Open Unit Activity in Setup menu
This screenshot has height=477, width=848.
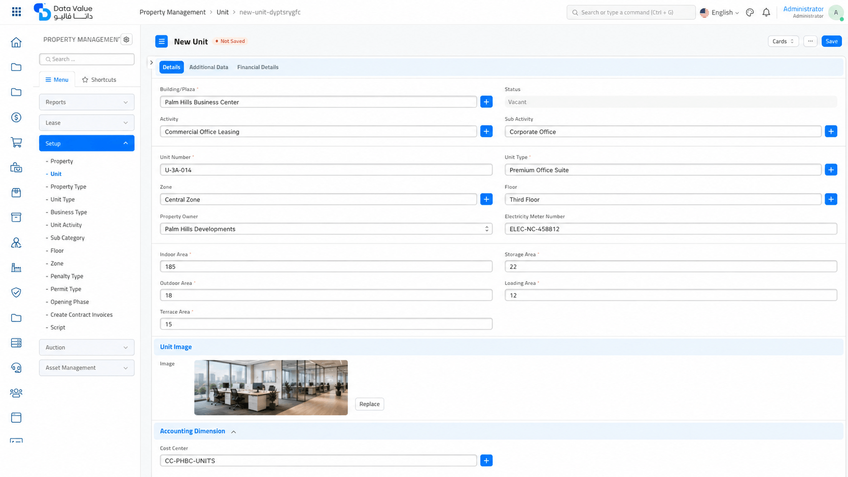click(x=66, y=225)
